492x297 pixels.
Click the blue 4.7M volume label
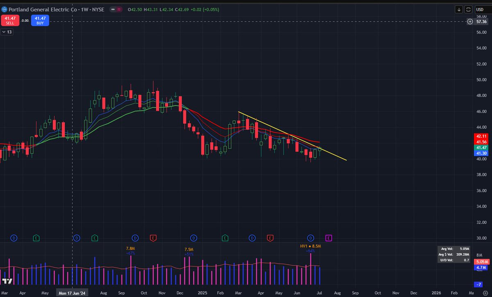(480, 268)
